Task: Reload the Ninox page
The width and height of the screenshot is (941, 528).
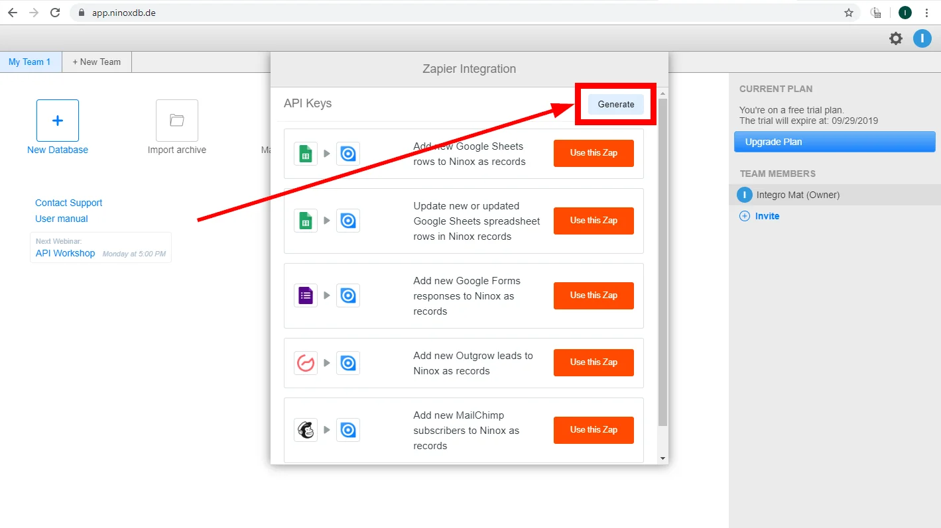Action: pyautogui.click(x=56, y=13)
